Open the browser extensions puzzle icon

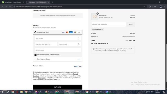point(150,7)
